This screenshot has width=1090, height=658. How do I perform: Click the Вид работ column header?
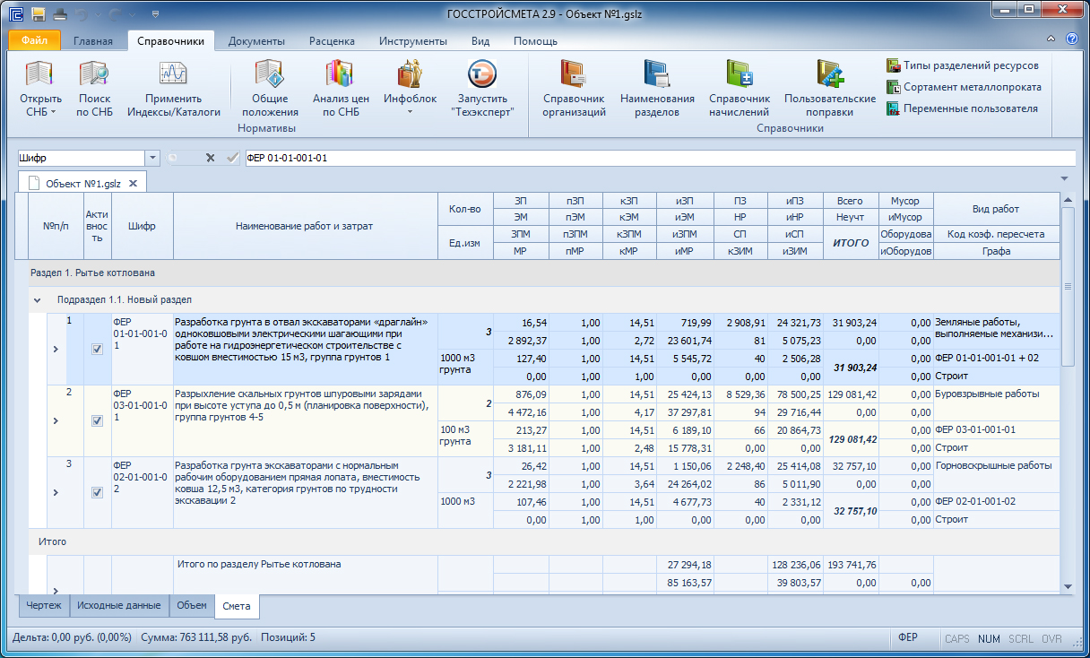[x=996, y=209]
